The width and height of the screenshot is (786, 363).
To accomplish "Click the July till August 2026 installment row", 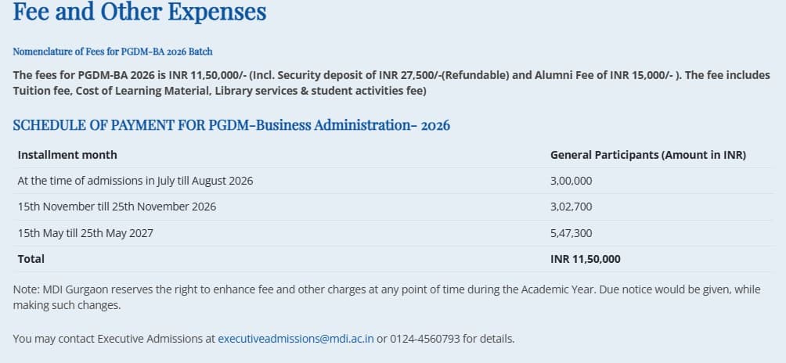I will [135, 181].
